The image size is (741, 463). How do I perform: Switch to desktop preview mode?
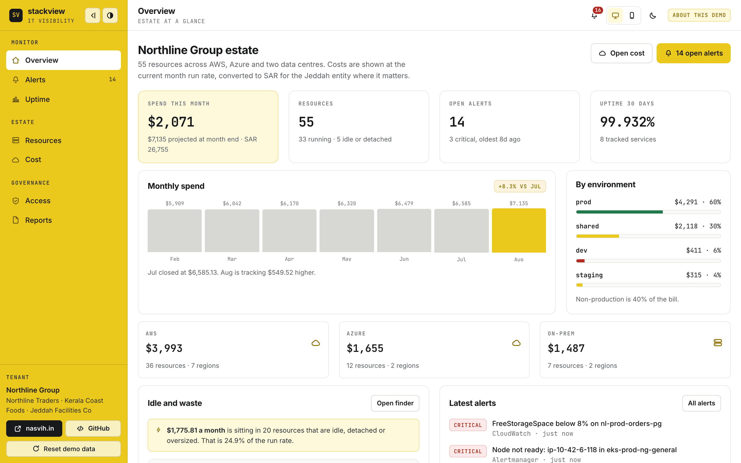click(x=615, y=15)
